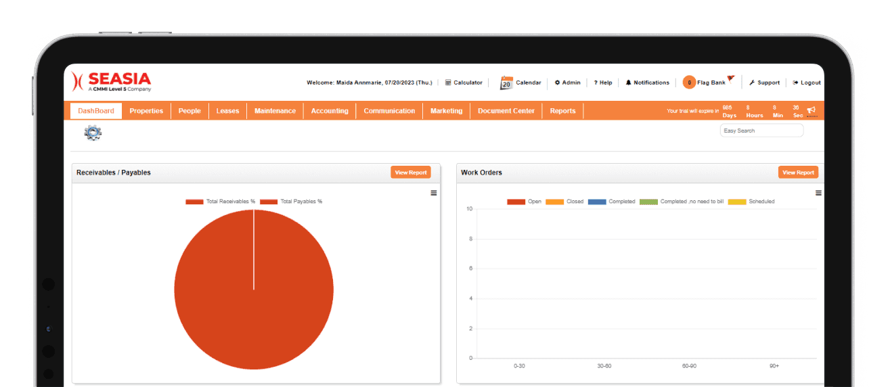Screen dimensions: 888x387
Task: Click the Logout link
Action: (x=807, y=83)
